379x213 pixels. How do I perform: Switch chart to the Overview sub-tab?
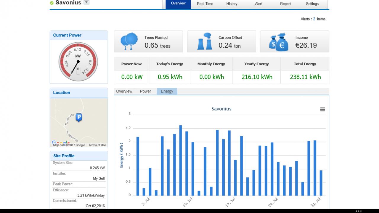[x=124, y=91]
